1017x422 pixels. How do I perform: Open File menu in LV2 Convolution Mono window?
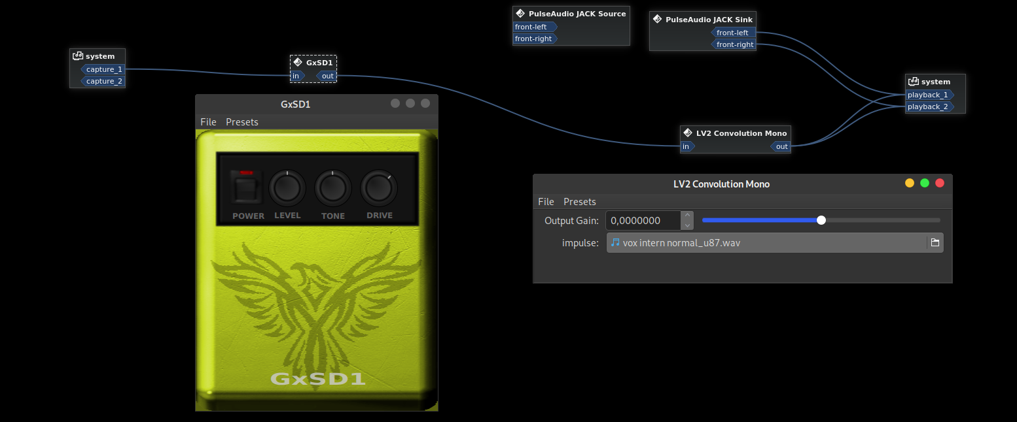546,202
